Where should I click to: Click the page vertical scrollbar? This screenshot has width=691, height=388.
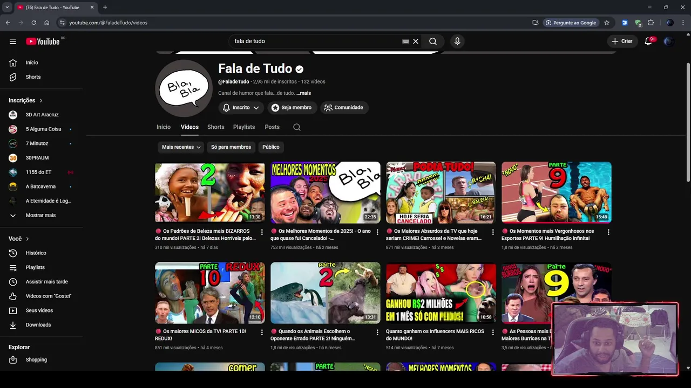click(688, 123)
